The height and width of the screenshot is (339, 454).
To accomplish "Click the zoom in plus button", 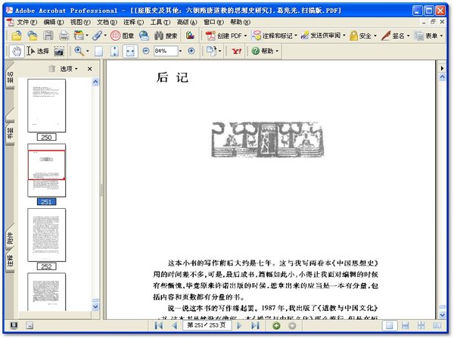I will [x=191, y=51].
